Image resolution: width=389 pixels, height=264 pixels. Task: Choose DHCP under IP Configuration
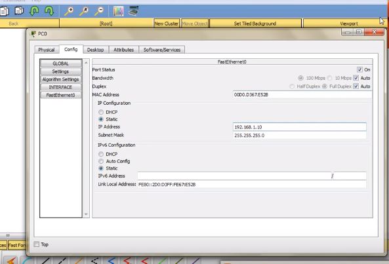click(x=101, y=112)
